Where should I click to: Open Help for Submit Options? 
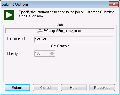(74, 88)
